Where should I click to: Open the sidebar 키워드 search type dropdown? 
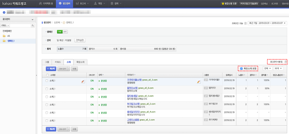pos(5,25)
